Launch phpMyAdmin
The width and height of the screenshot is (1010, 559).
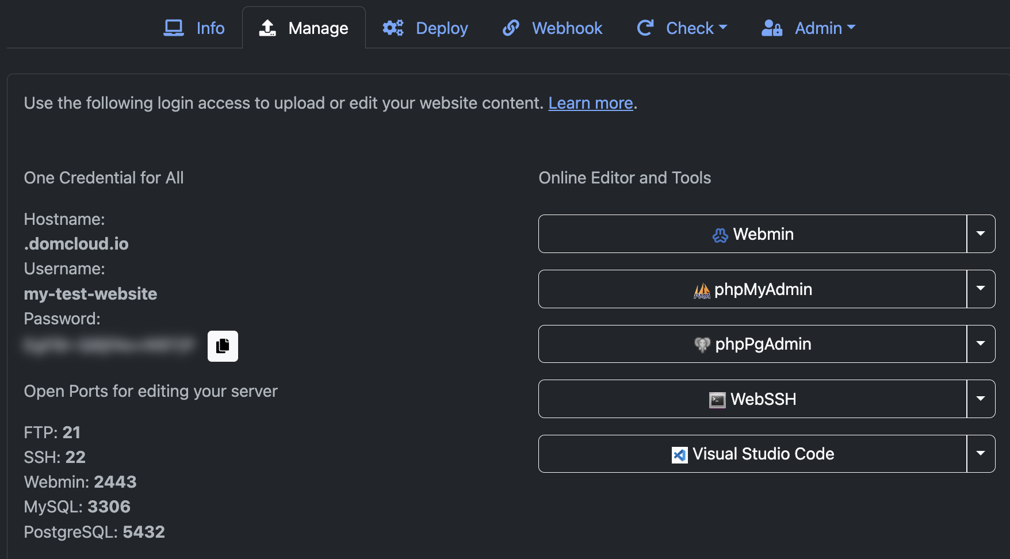pos(752,289)
